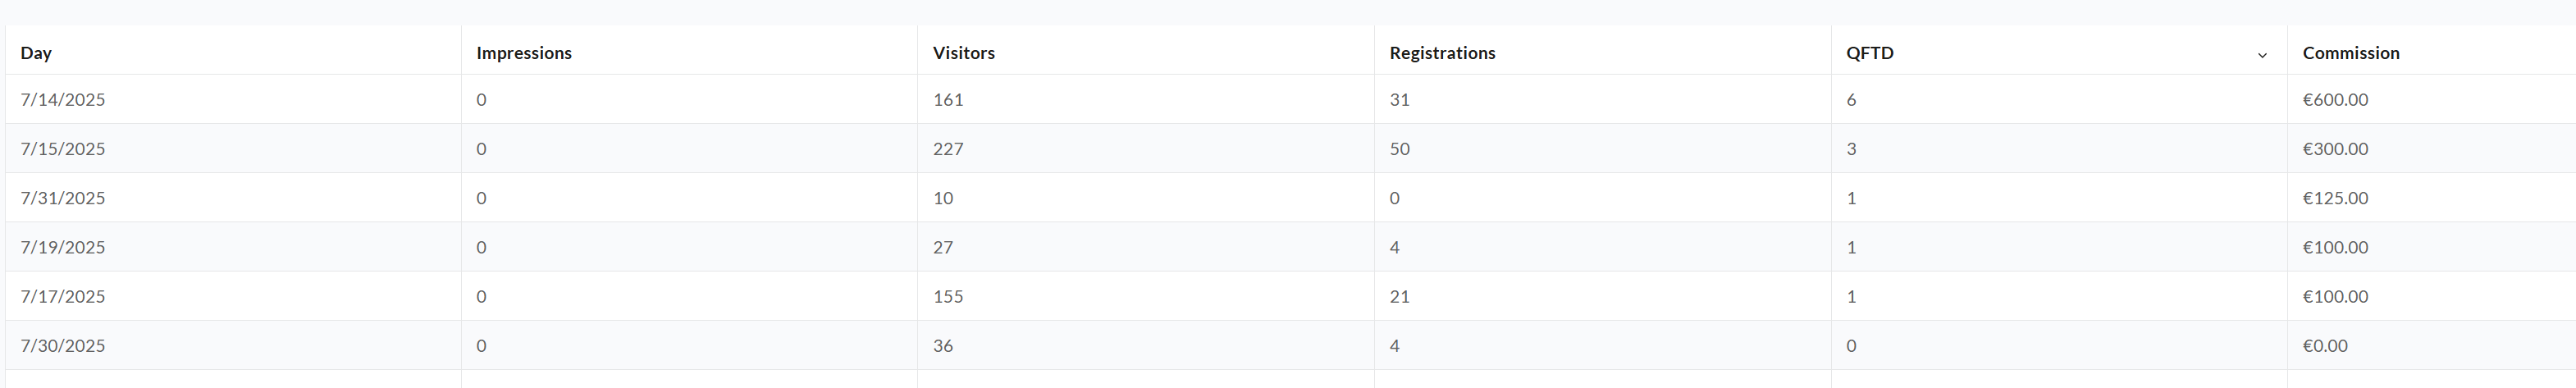The image size is (2576, 388).
Task: Sort by the Visitors column header
Action: [964, 53]
